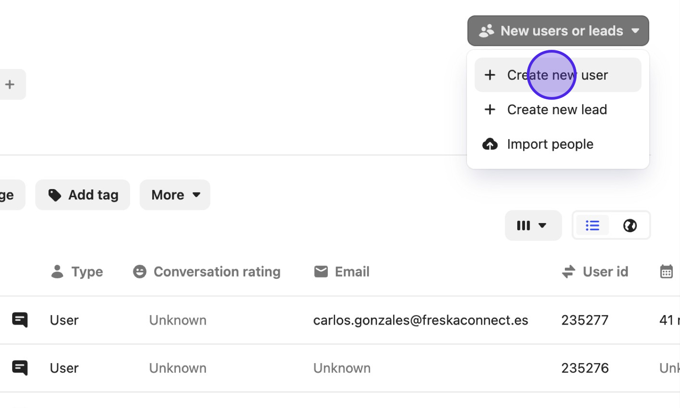The image size is (680, 408).
Task: Click the message icon in second user row
Action: click(x=20, y=368)
